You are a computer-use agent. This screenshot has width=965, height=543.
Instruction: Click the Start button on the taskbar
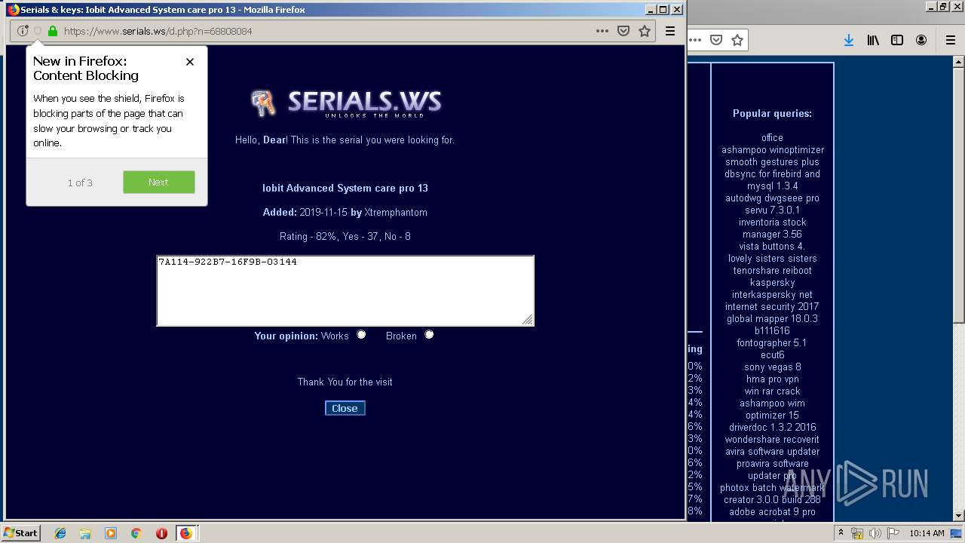21,533
